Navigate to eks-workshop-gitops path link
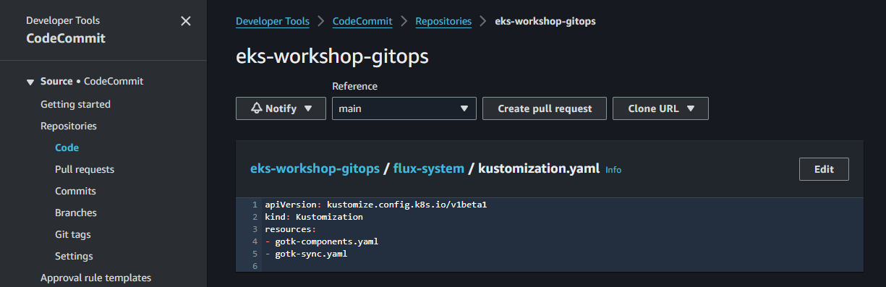This screenshot has width=886, height=287. [x=315, y=168]
